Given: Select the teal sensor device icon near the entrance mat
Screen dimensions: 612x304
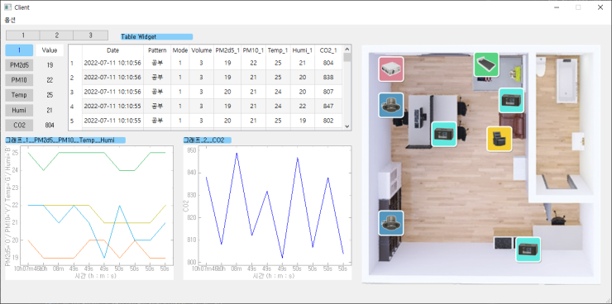Looking at the screenshot, I should pos(528,249).
